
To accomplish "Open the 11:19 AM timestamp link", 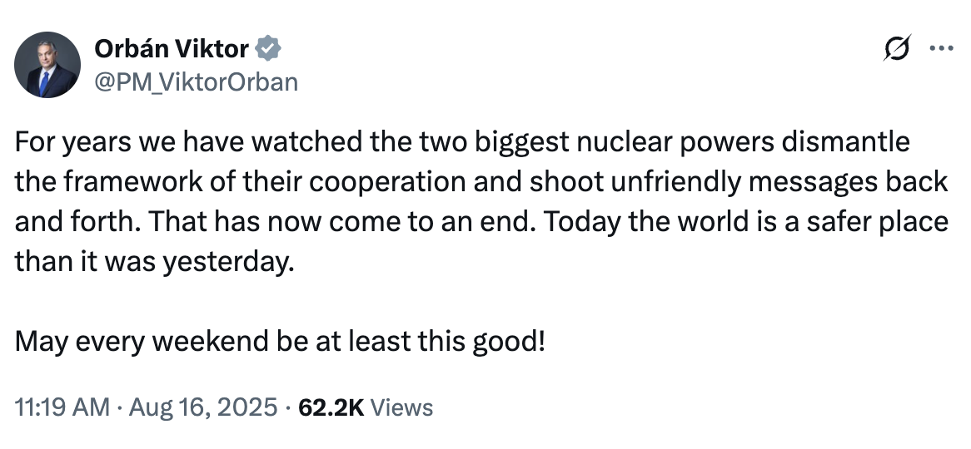I will tap(62, 407).
